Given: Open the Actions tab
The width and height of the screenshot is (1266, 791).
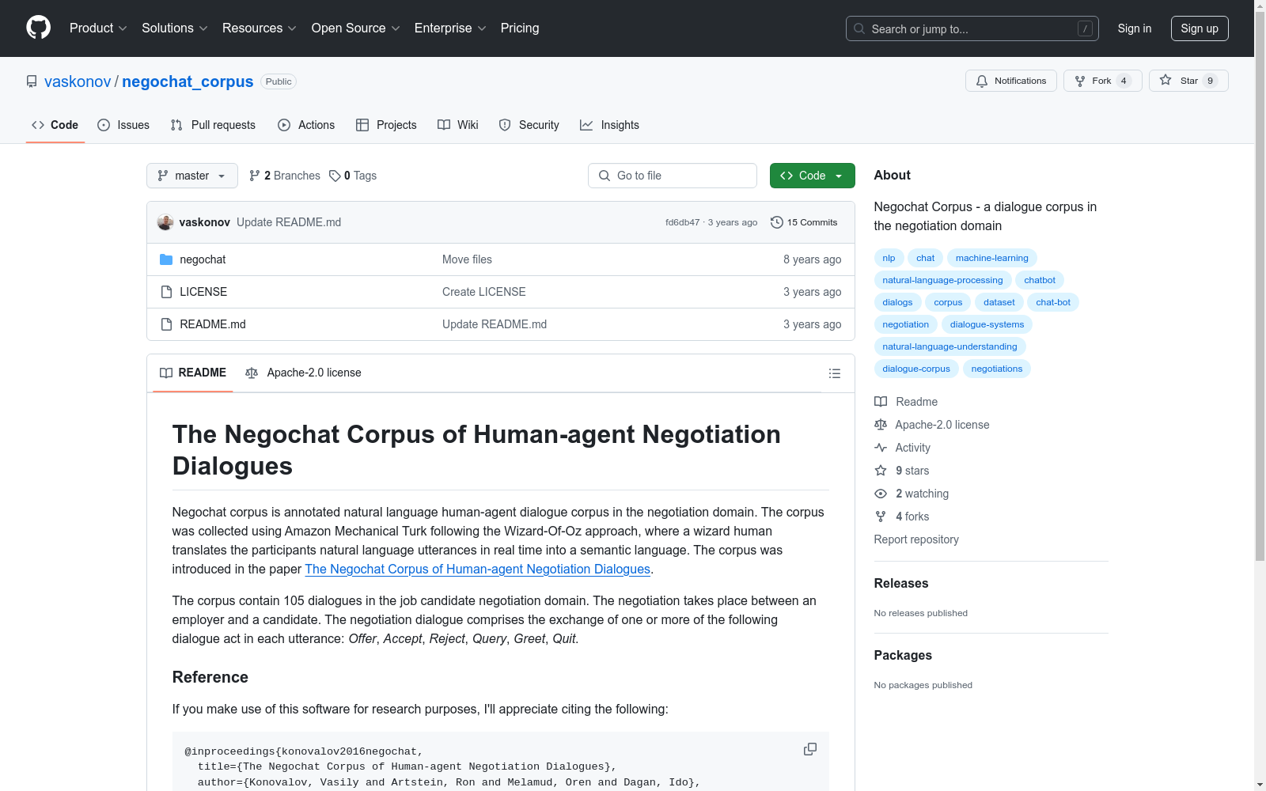Looking at the screenshot, I should coord(306,125).
